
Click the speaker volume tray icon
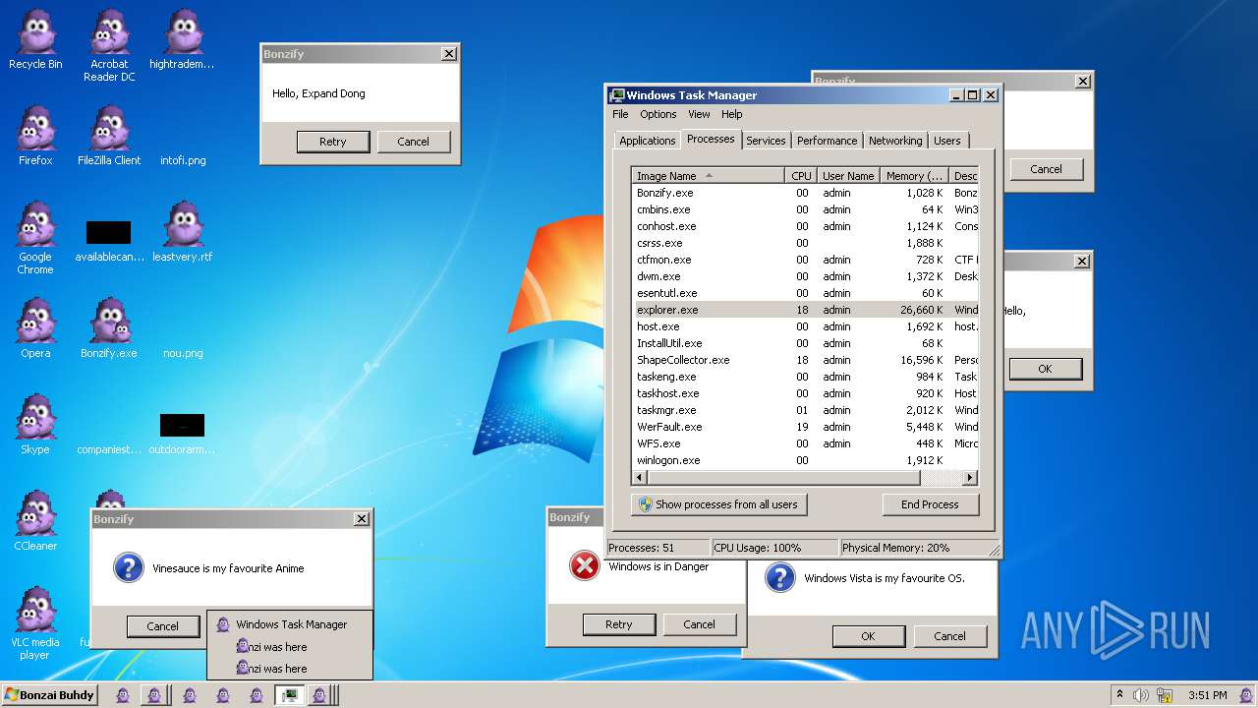coord(1141,695)
